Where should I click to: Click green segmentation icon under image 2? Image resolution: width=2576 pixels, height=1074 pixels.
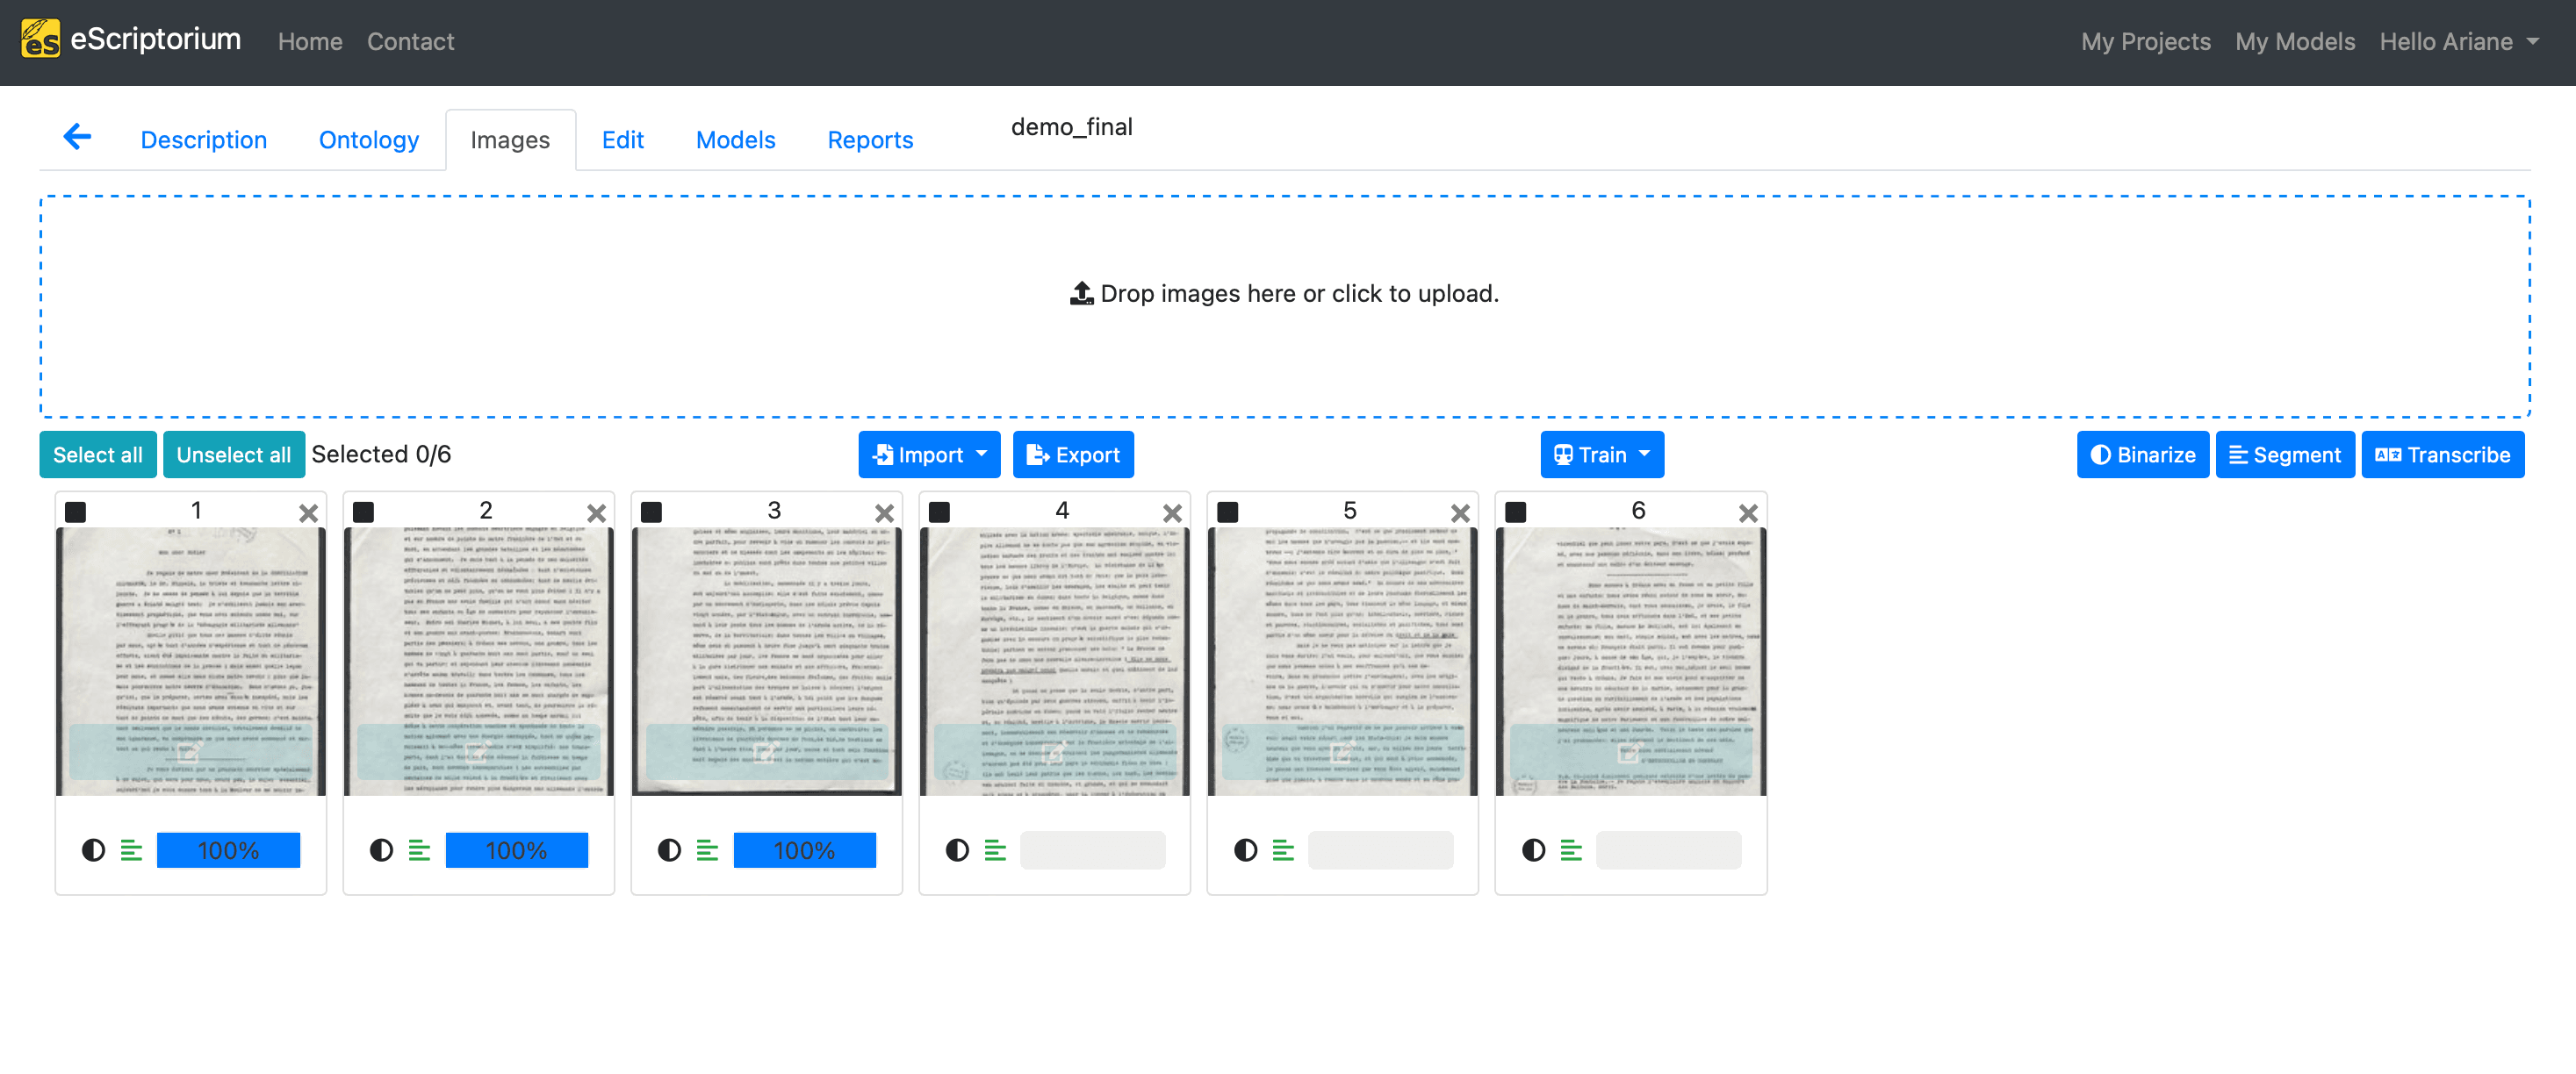[x=419, y=849]
